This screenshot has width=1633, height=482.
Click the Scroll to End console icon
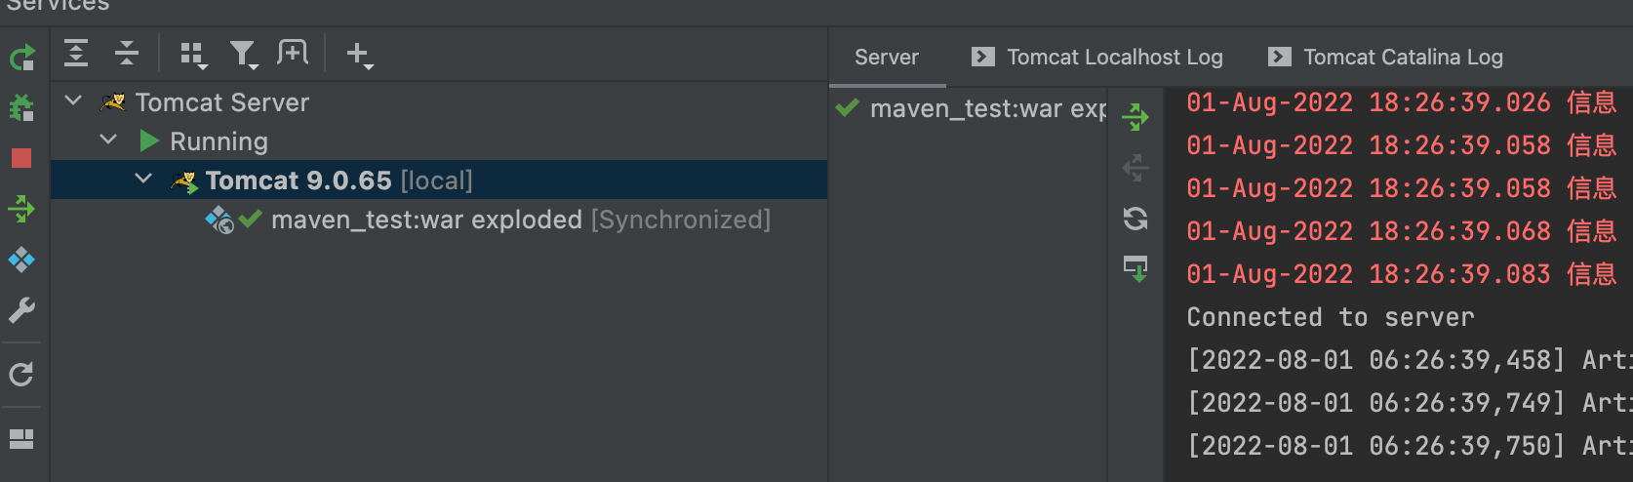(x=1135, y=268)
